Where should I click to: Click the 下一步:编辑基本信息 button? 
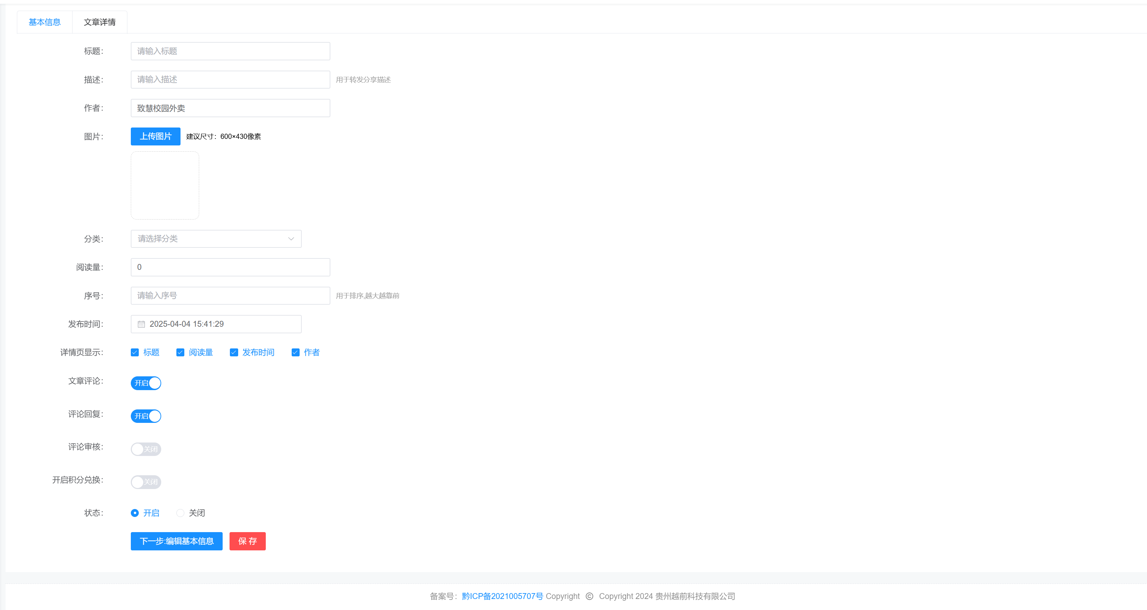point(176,541)
